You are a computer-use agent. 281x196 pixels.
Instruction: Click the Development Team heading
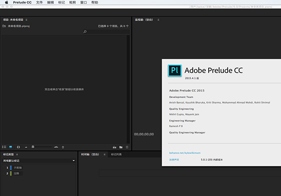pos(181,97)
